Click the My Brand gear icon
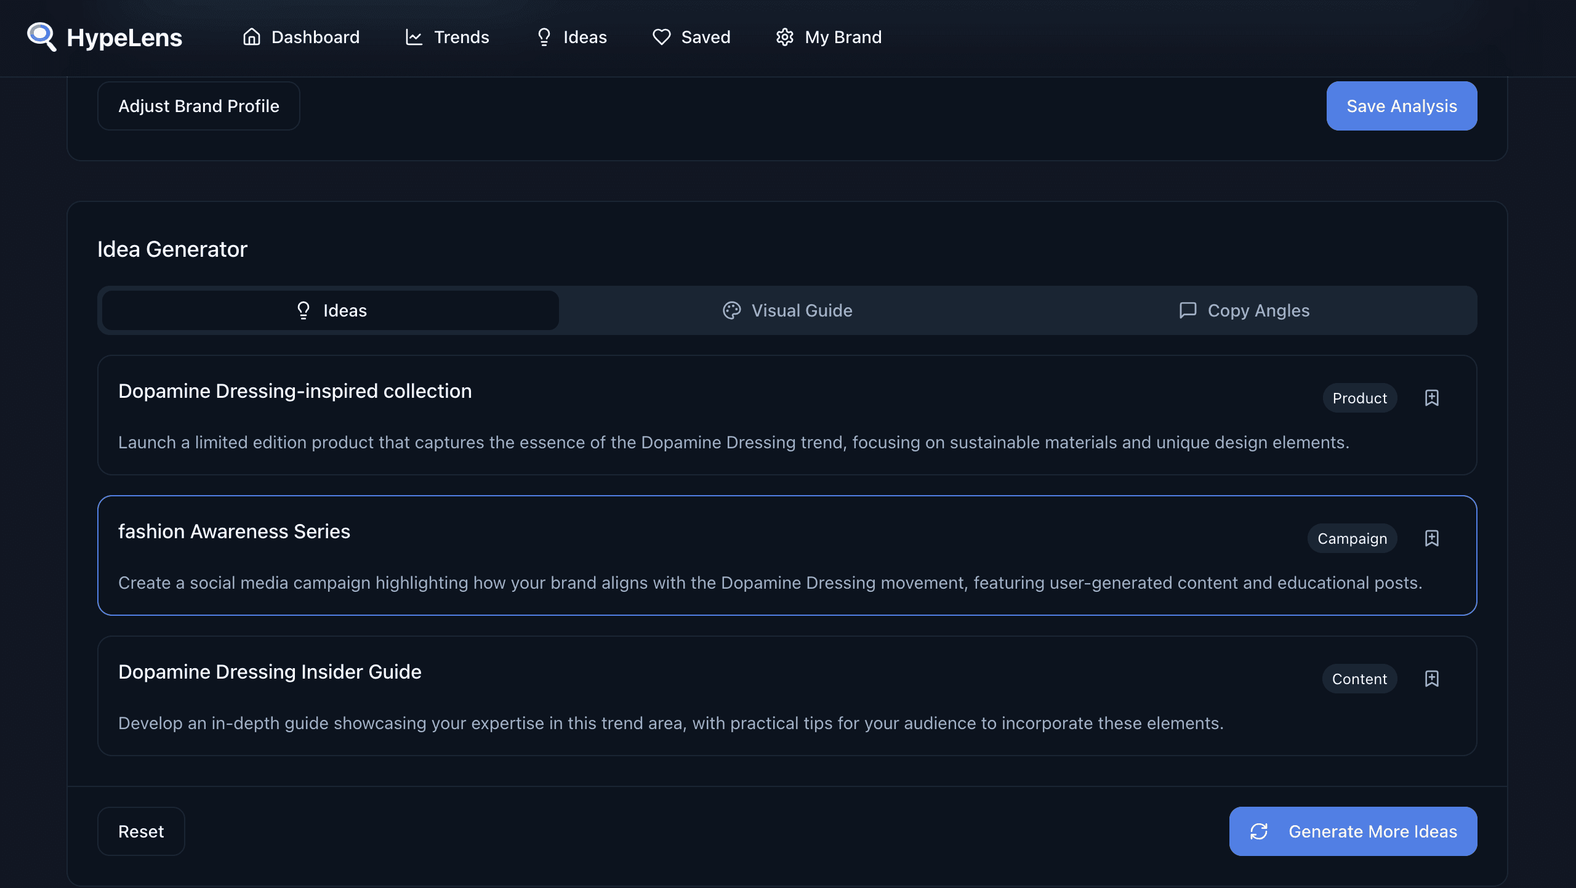This screenshot has width=1576, height=888. coord(785,37)
